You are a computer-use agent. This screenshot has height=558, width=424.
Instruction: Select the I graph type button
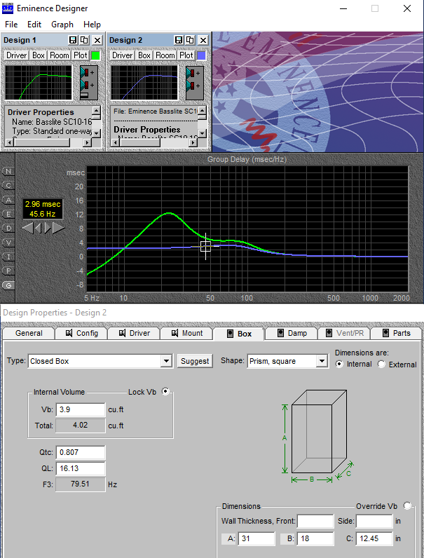click(x=8, y=257)
